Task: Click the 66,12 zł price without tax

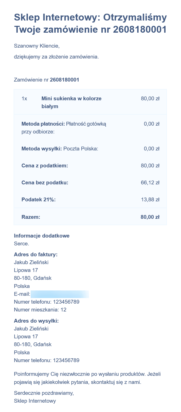Action: [150, 183]
